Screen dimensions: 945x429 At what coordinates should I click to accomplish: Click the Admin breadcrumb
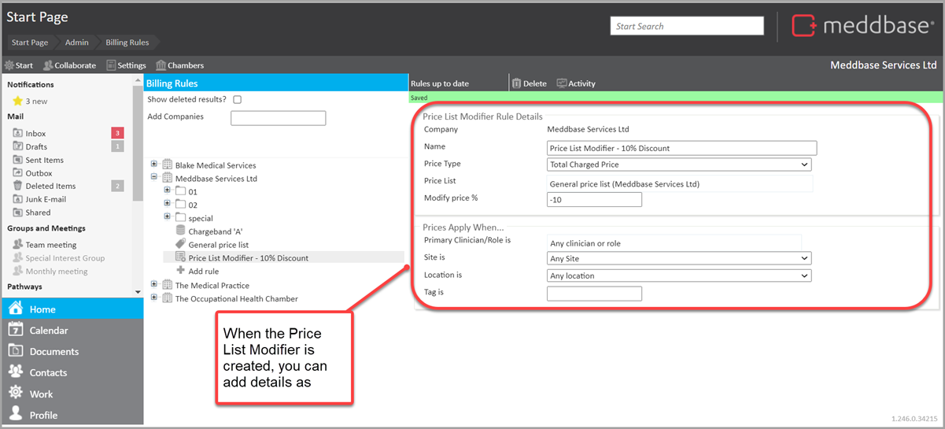76,43
